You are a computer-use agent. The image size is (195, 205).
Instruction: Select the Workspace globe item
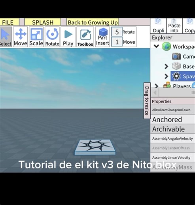[179, 47]
